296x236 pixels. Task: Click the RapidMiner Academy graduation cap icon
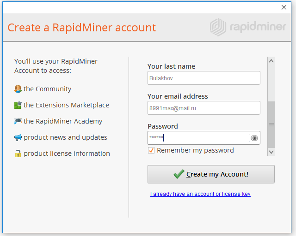[18, 121]
